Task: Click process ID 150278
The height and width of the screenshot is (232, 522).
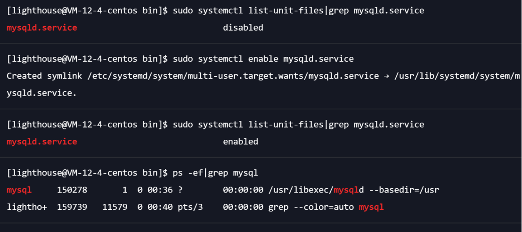Action: click(72, 190)
